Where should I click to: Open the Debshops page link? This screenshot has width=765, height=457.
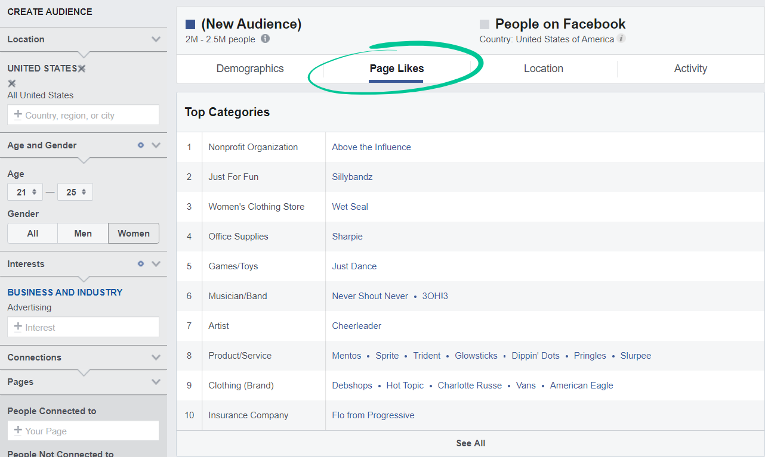(352, 386)
